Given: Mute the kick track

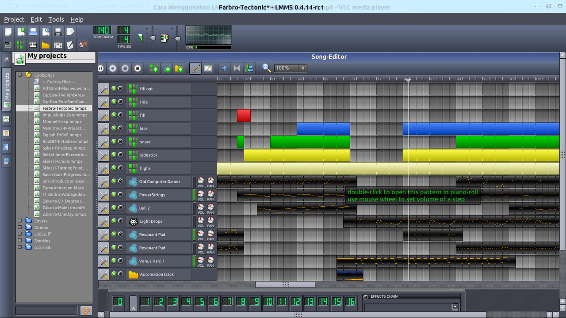Looking at the screenshot, I should tap(114, 128).
